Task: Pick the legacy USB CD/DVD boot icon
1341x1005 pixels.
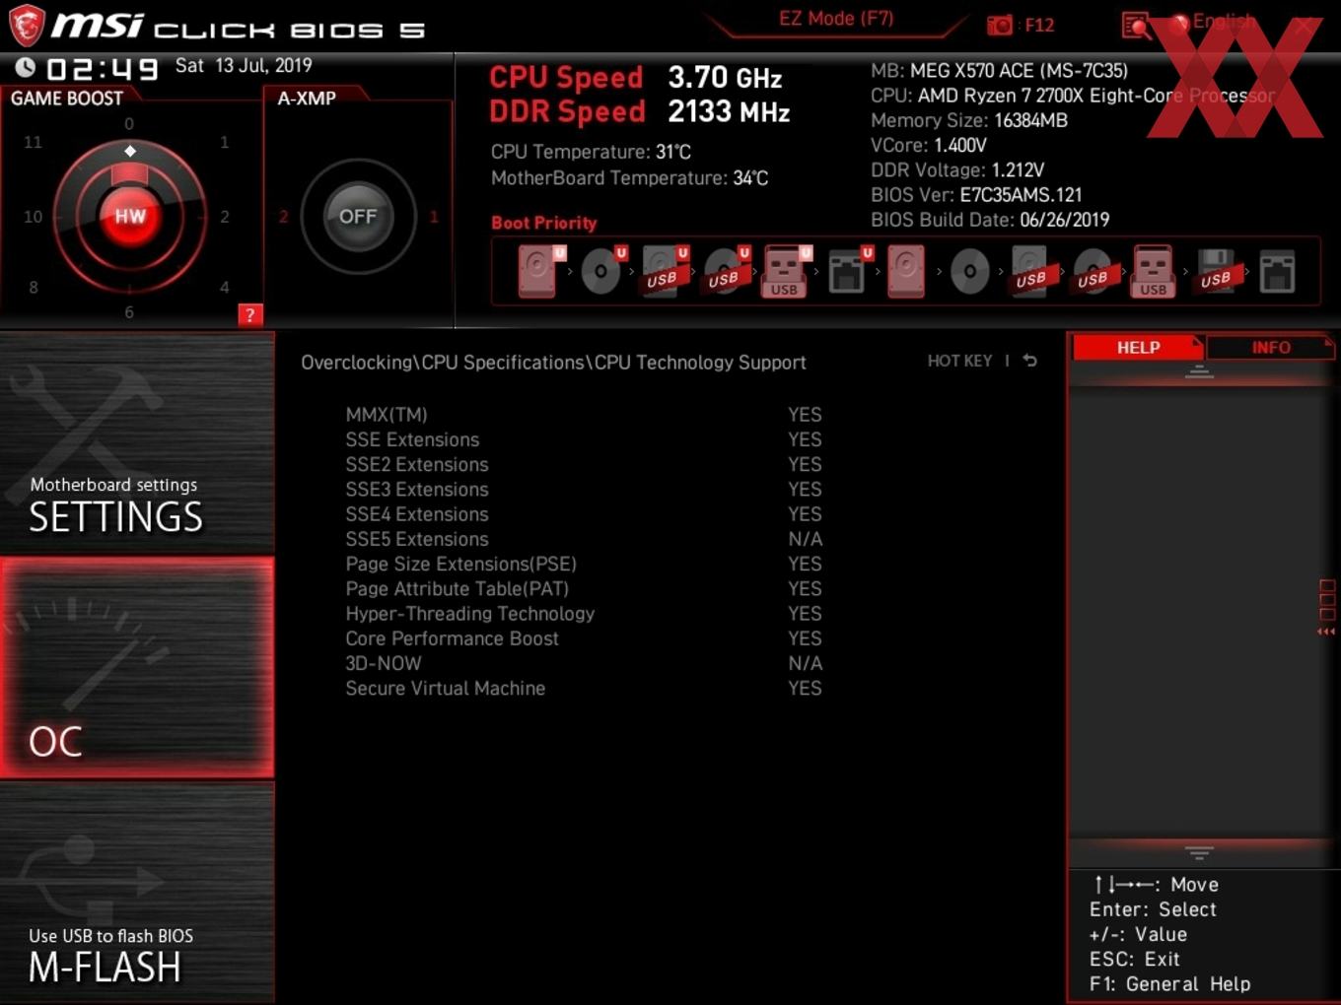Action: coord(1093,271)
